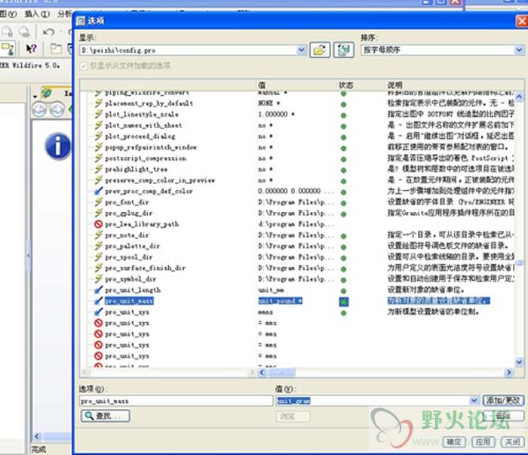Image resolution: width=528 pixels, height=455 pixels.
Task: Click vertical scrollbar up arrow of options list
Action: click(519, 97)
